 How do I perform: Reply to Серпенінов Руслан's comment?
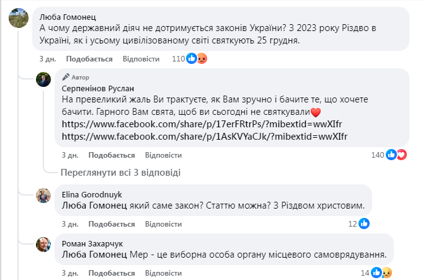pos(163,155)
